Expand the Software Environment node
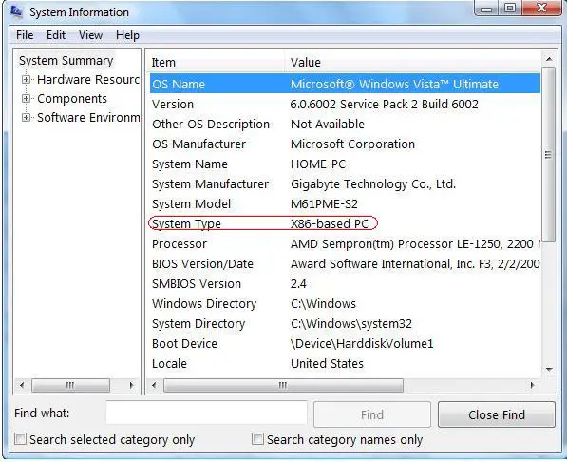Viewport: 567px width, 462px height. click(x=26, y=117)
